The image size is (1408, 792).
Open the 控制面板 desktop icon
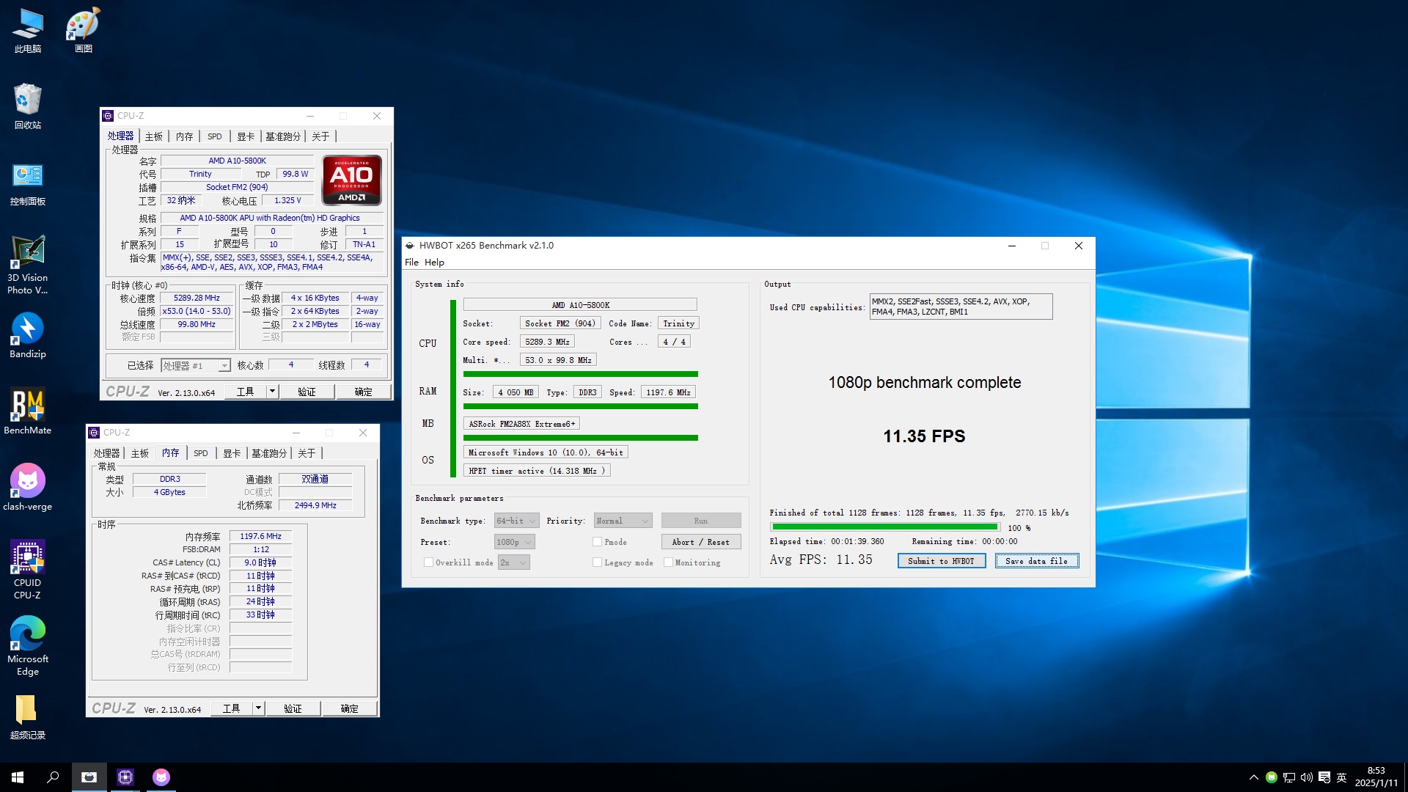tap(28, 183)
